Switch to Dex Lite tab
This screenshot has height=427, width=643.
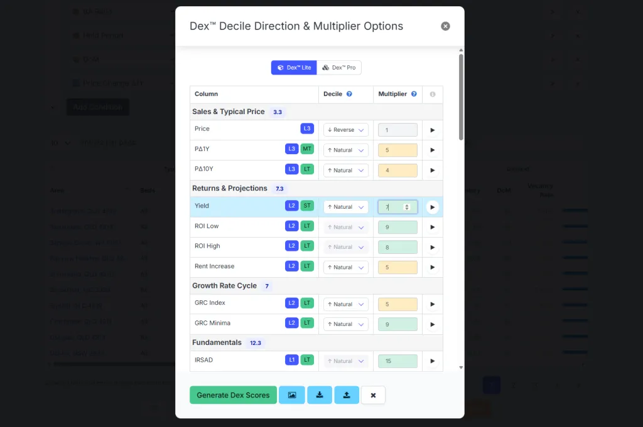click(x=294, y=68)
